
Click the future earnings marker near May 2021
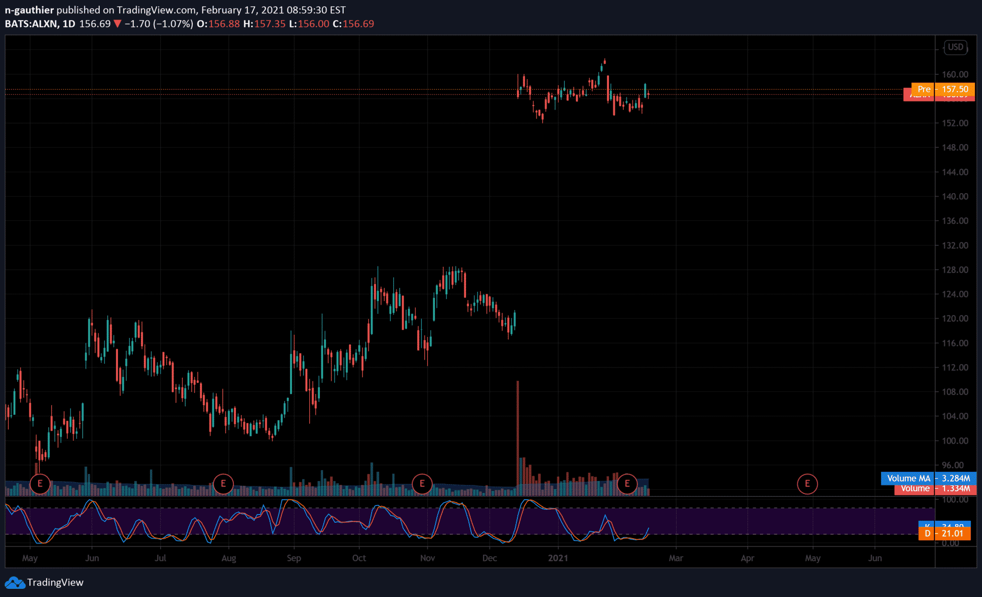point(807,484)
